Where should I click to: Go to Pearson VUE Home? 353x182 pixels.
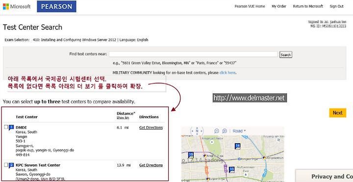250,6
